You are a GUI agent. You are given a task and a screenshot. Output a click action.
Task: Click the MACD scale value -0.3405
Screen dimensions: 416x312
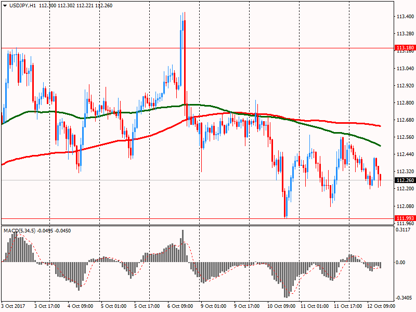(x=404, y=298)
